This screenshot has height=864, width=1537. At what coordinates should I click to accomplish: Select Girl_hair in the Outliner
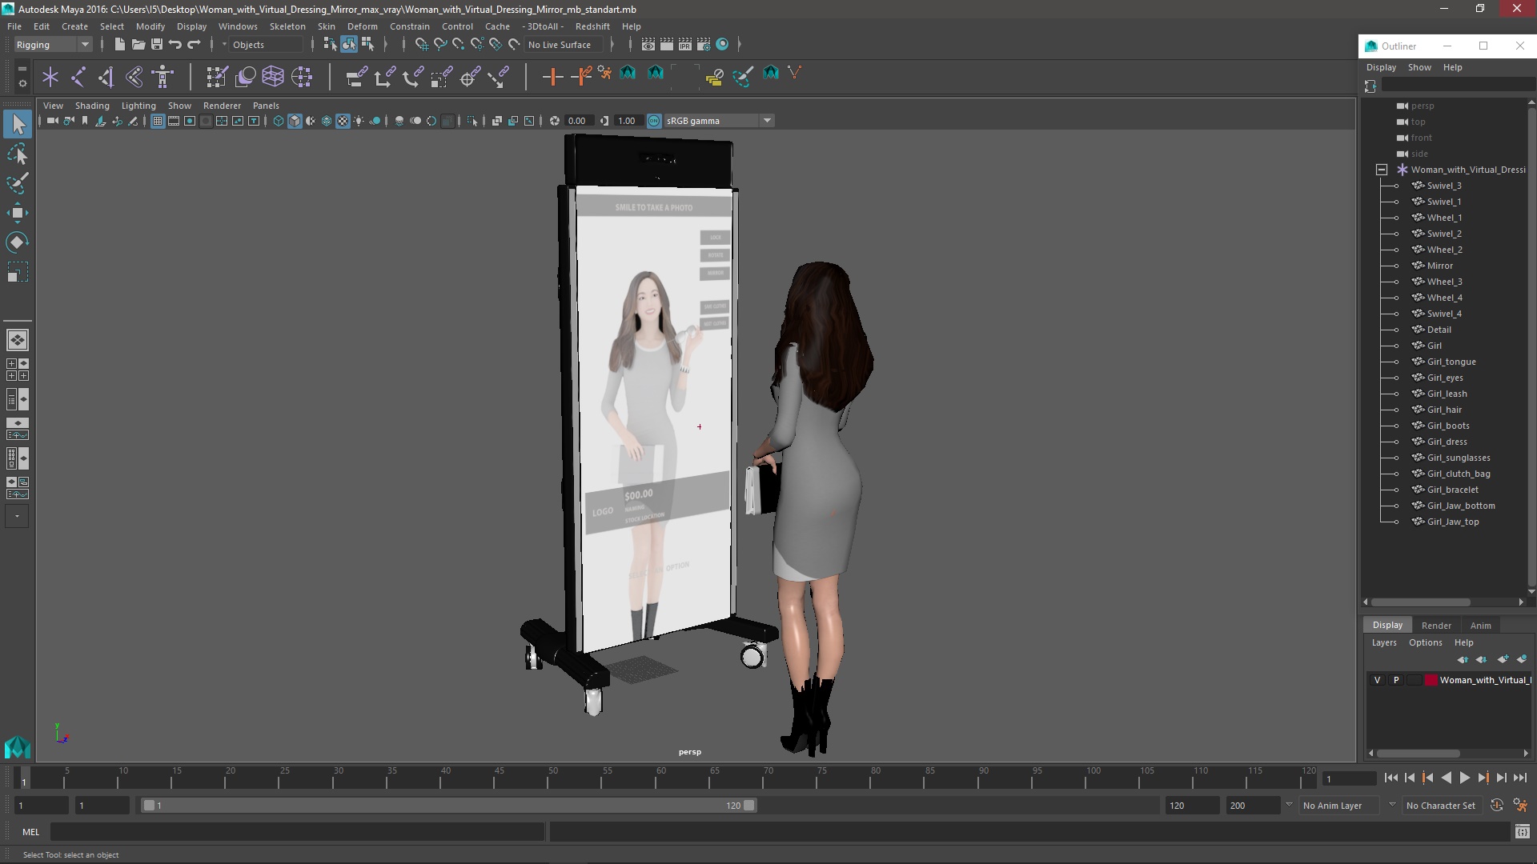coord(1443,410)
